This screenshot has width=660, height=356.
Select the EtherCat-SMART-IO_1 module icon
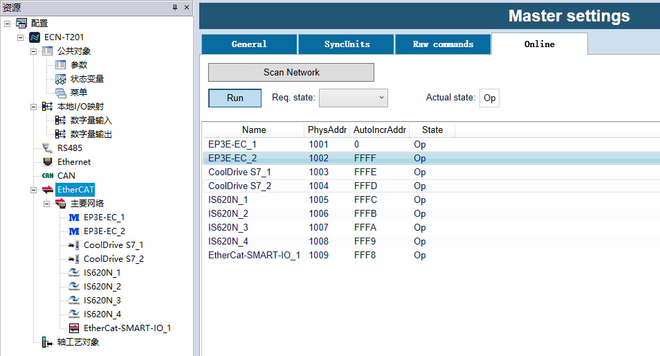[74, 328]
